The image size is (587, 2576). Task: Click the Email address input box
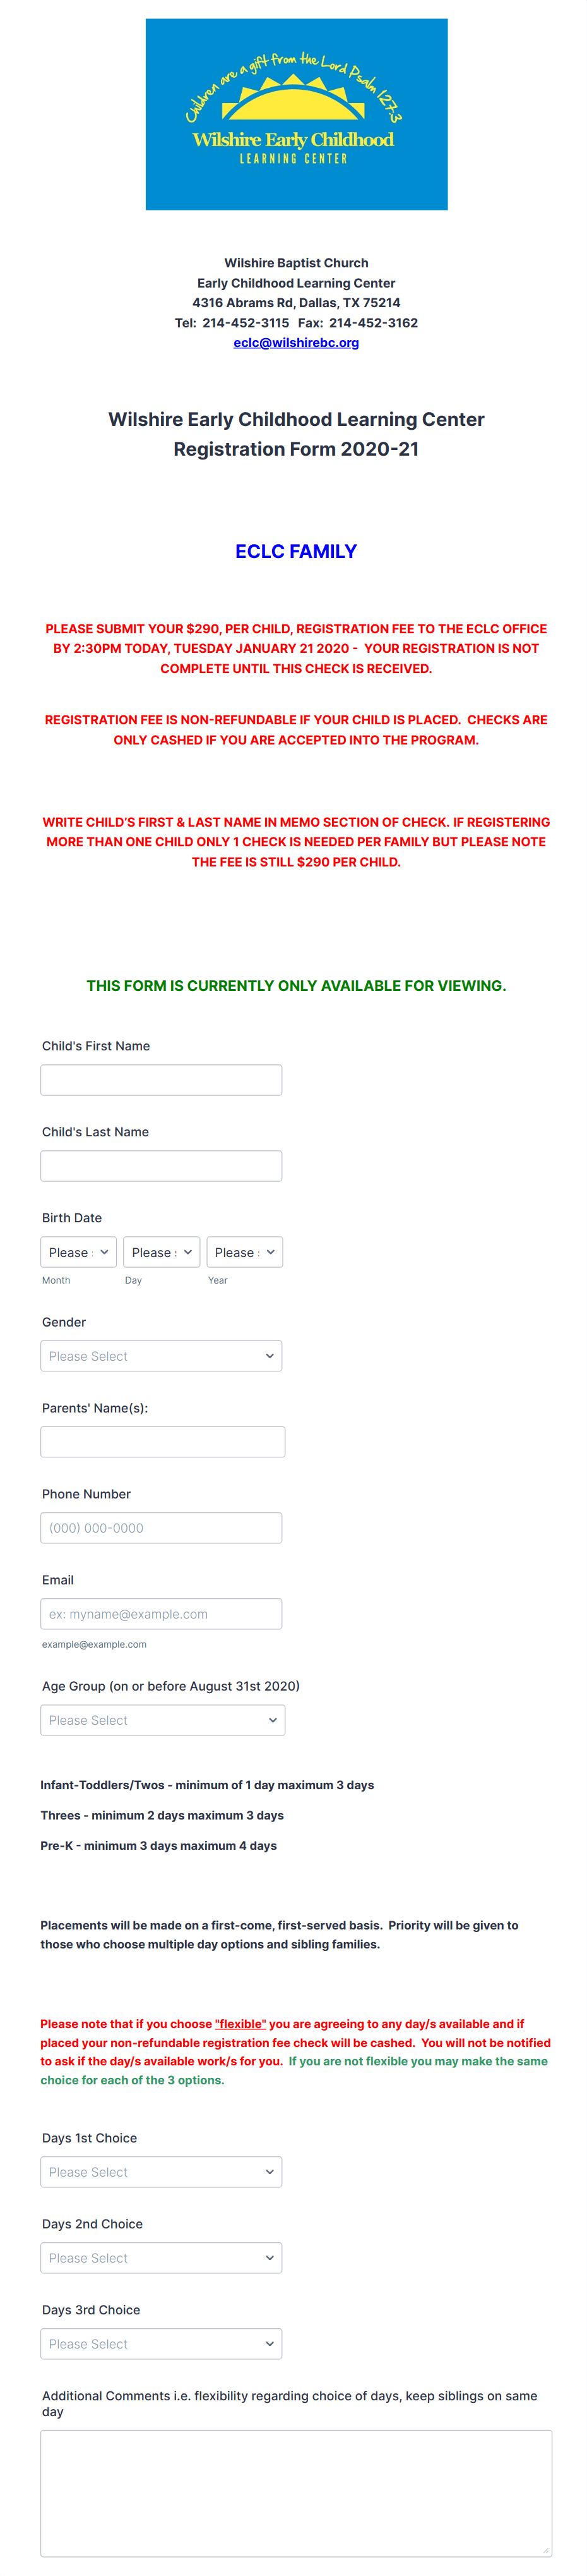(162, 1614)
